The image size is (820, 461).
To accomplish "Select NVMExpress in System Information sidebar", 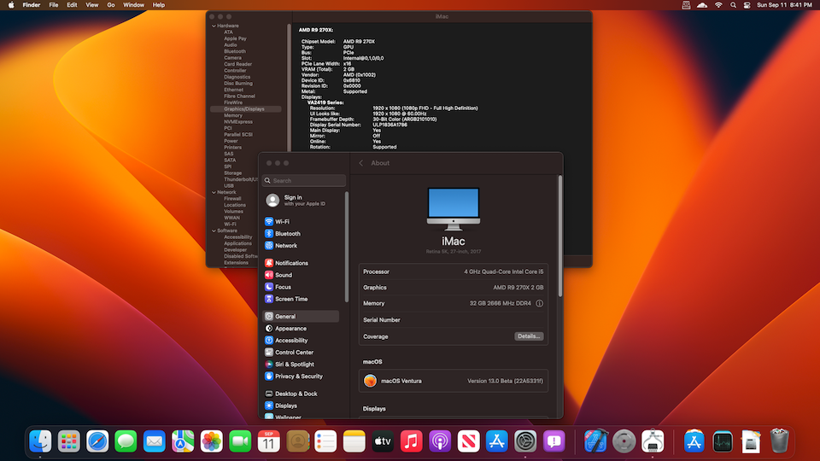I will click(x=238, y=122).
